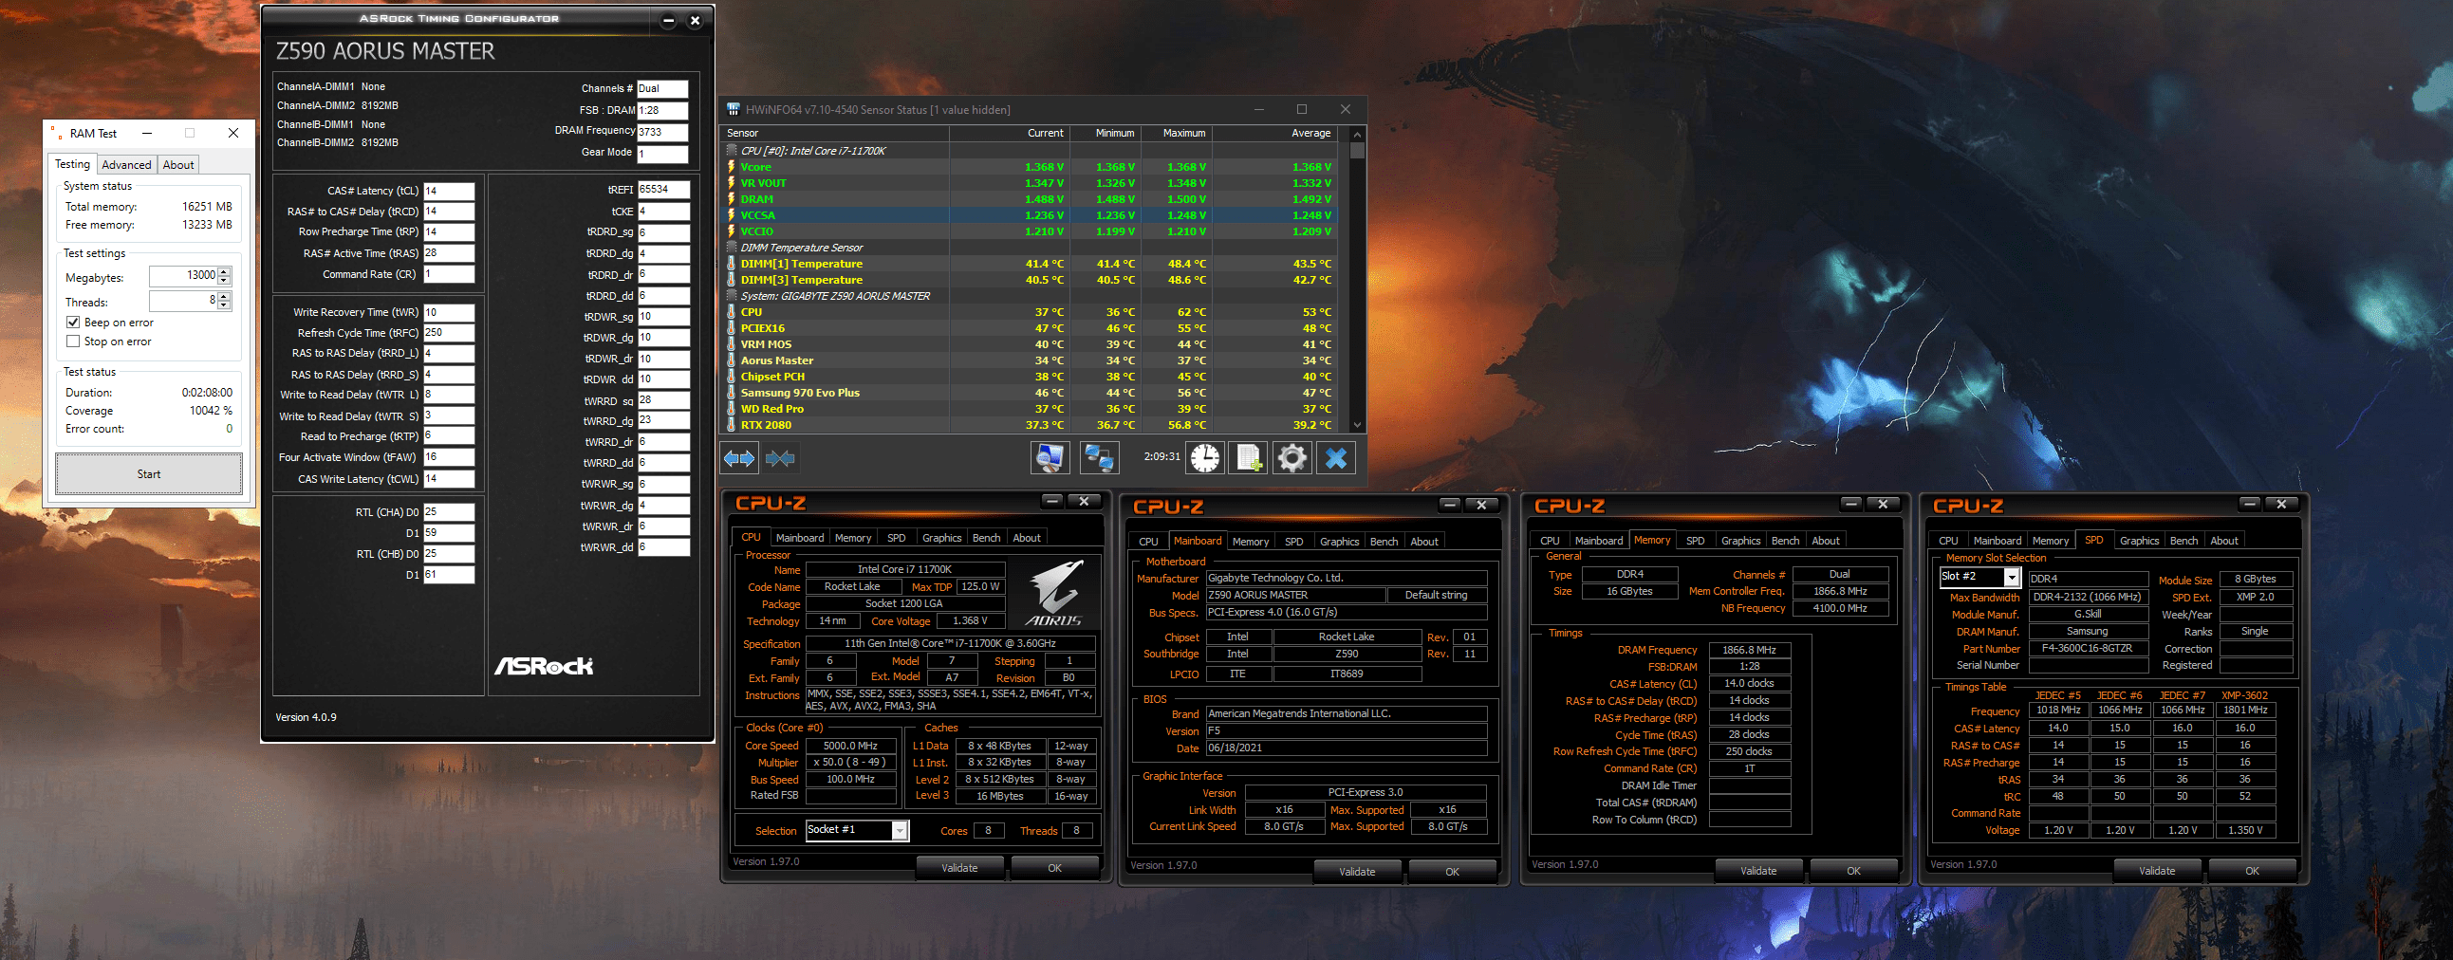Click Validate in CPU-Z Memory window
Screen dimensions: 2453x960
1757,871
